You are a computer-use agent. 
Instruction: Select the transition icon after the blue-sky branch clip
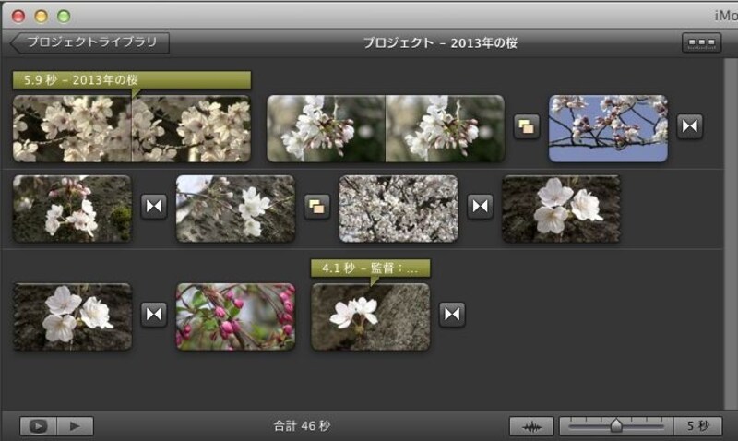pos(690,127)
